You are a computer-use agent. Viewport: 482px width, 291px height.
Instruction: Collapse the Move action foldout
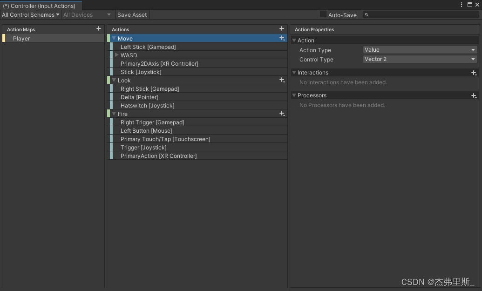pos(114,38)
